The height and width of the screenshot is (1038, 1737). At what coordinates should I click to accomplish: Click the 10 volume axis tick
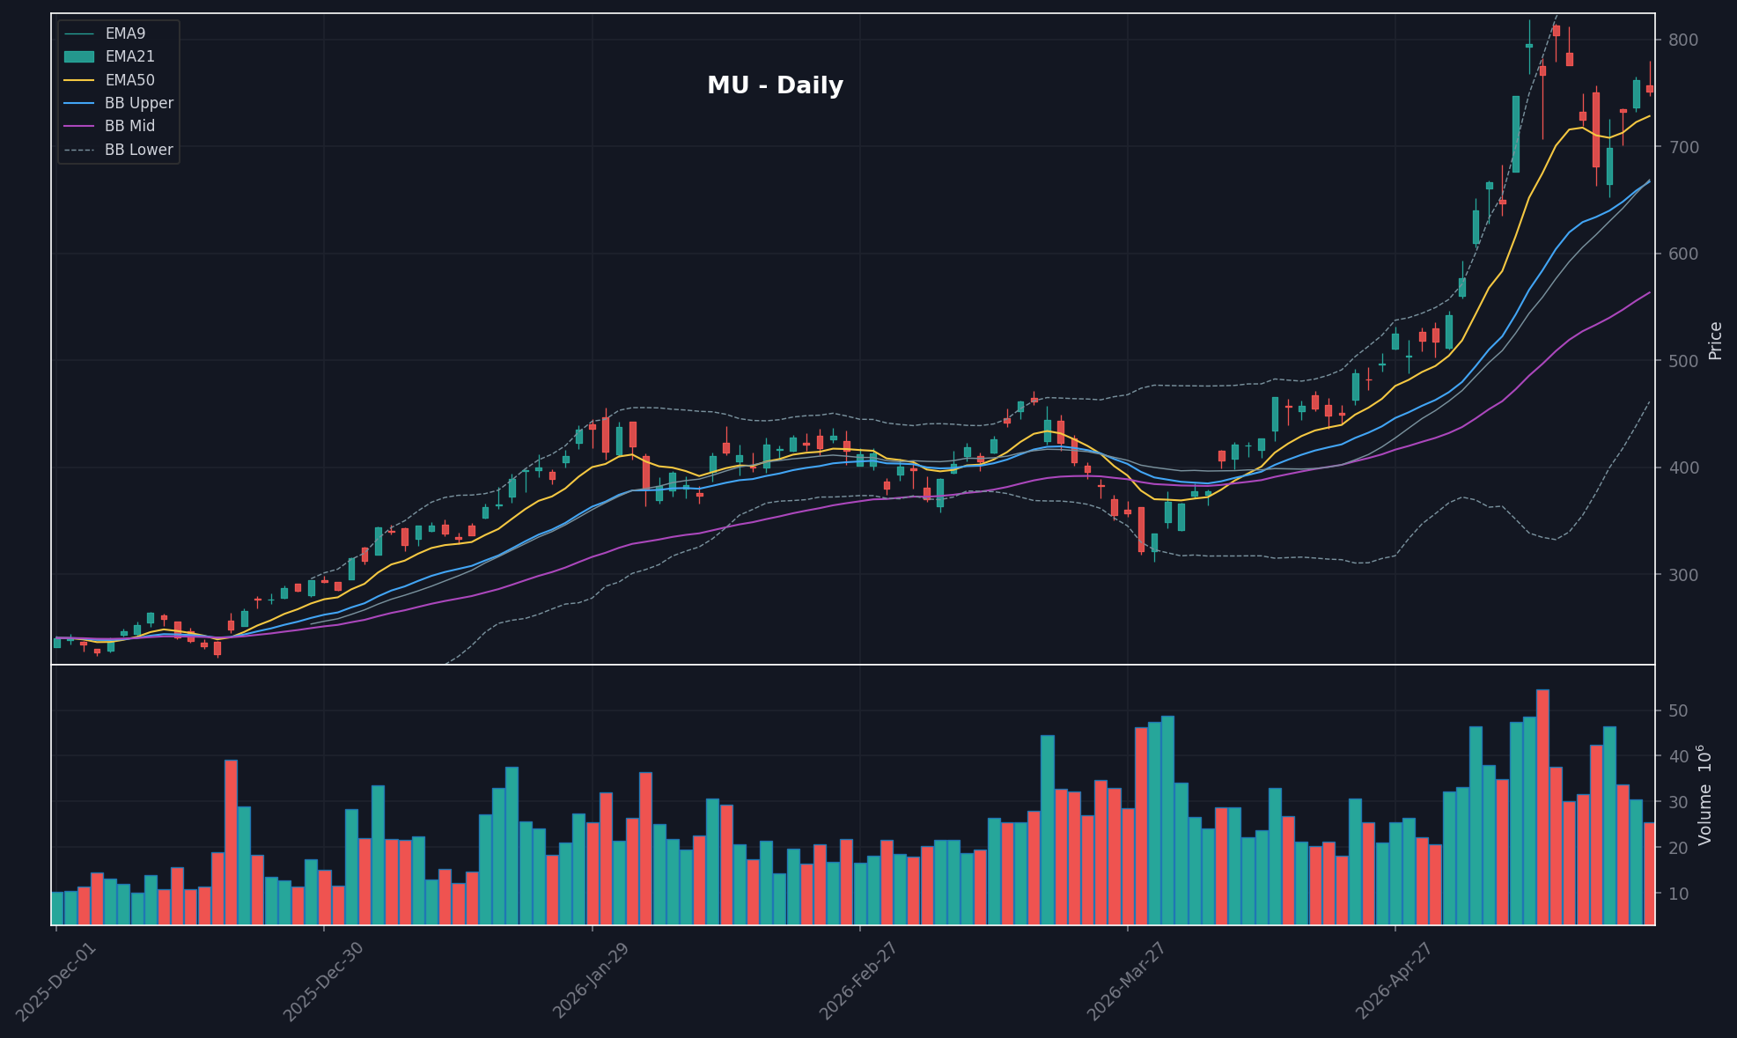point(1677,894)
